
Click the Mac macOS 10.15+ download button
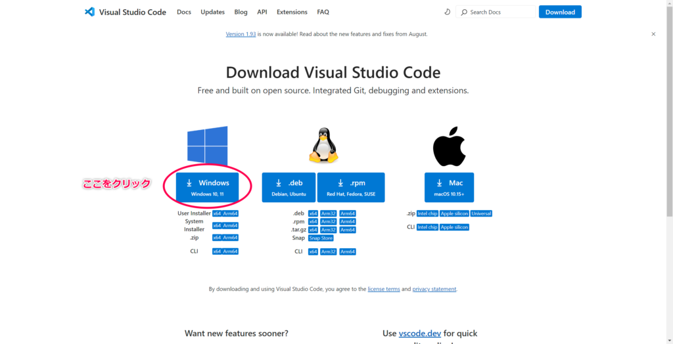pos(449,188)
